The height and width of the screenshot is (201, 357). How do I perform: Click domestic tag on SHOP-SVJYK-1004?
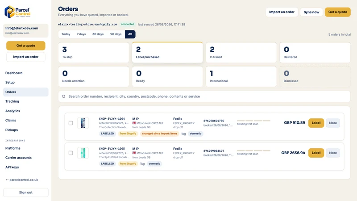(x=195, y=134)
